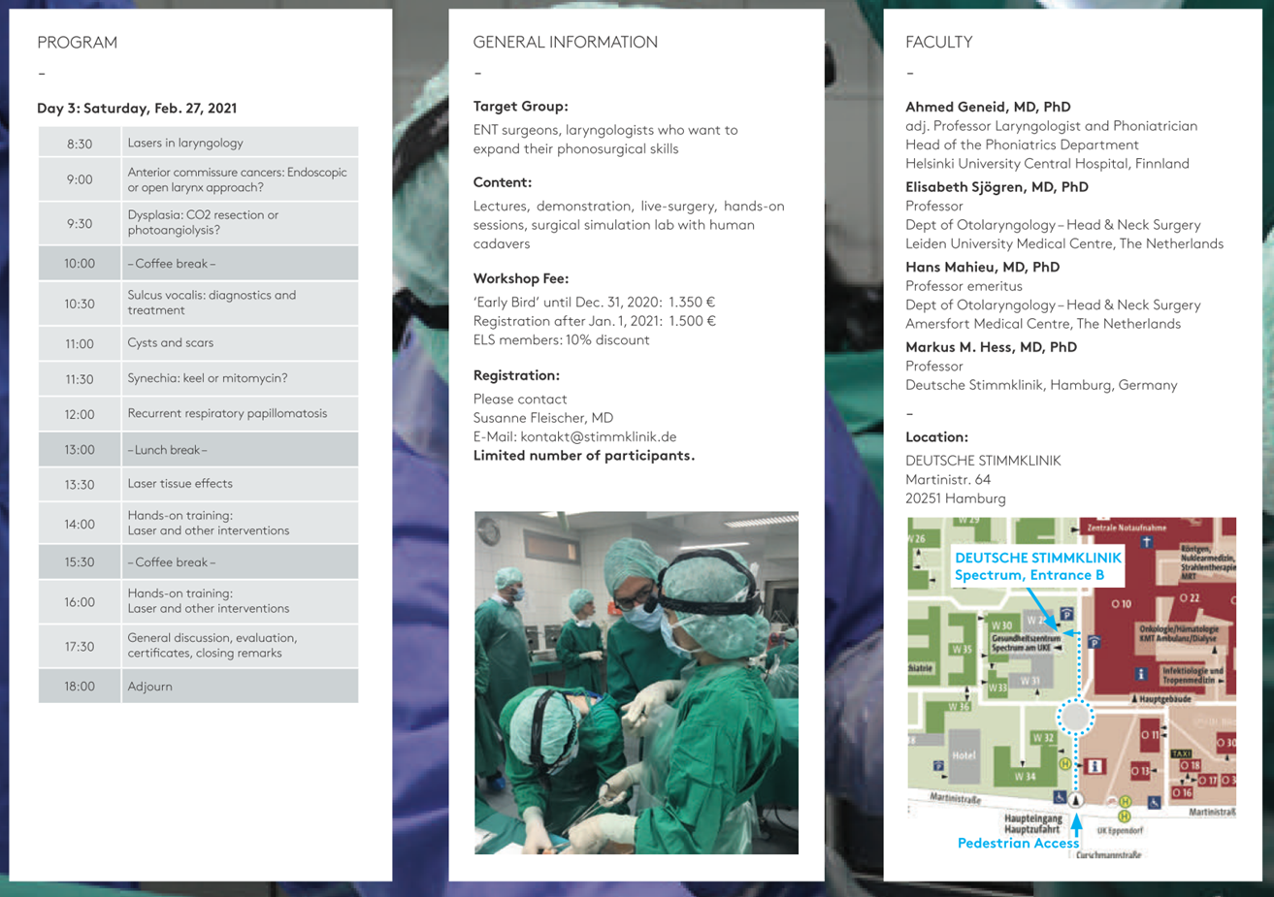Click faculty name 'Elisabeth Sjögren, MD, PhD'
Viewport: 1274px width, 897px height.
pyautogui.click(x=996, y=187)
